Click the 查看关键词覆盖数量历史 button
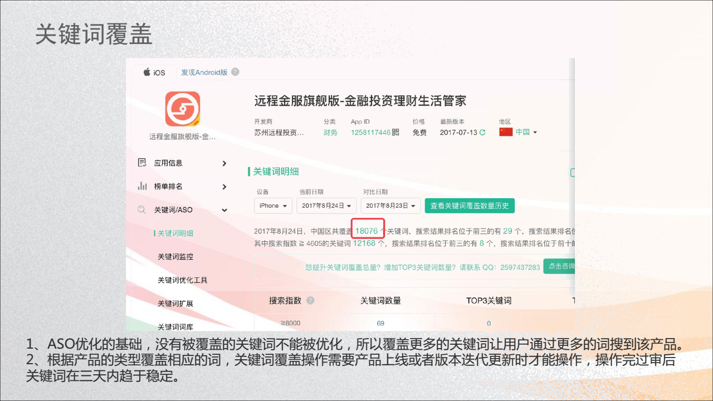713x401 pixels. pyautogui.click(x=470, y=206)
